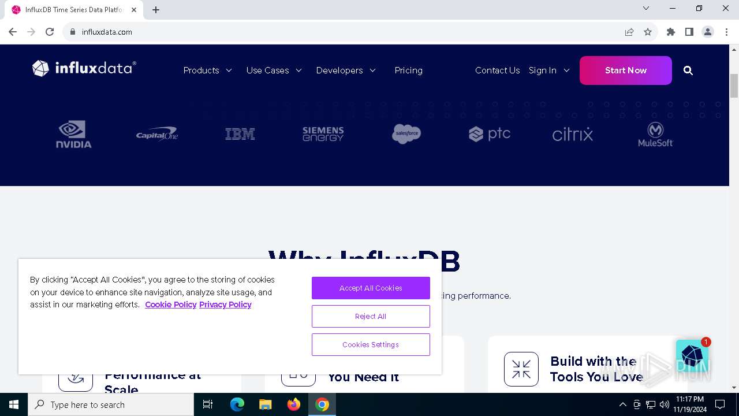The width and height of the screenshot is (739, 416).
Task: Click the Citrix customer logo
Action: [x=573, y=134]
